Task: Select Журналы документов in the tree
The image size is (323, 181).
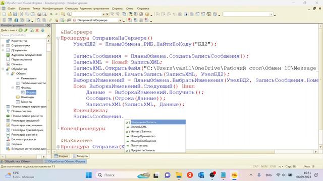Action: coord(26,55)
